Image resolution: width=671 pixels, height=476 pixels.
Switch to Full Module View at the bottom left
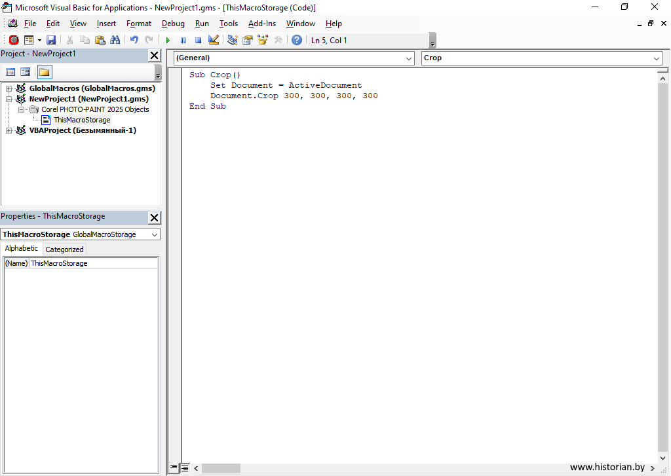(x=185, y=468)
